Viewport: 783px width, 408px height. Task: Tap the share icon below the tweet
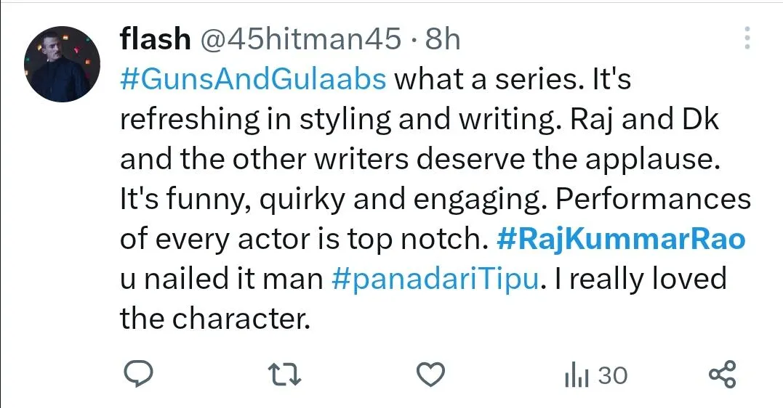click(x=723, y=374)
